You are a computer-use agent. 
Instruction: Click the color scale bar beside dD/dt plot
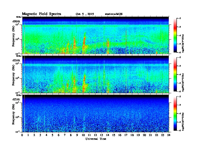[x=175, y=74]
